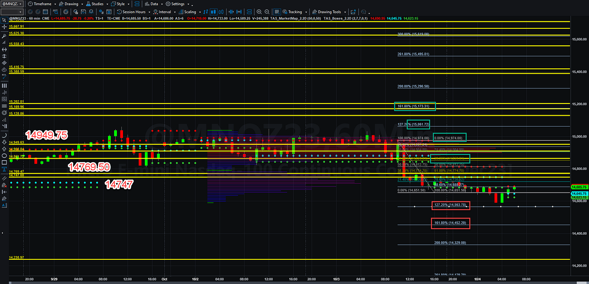Toggle the hollow candlestick style button
589x284 pixels.
221,12
